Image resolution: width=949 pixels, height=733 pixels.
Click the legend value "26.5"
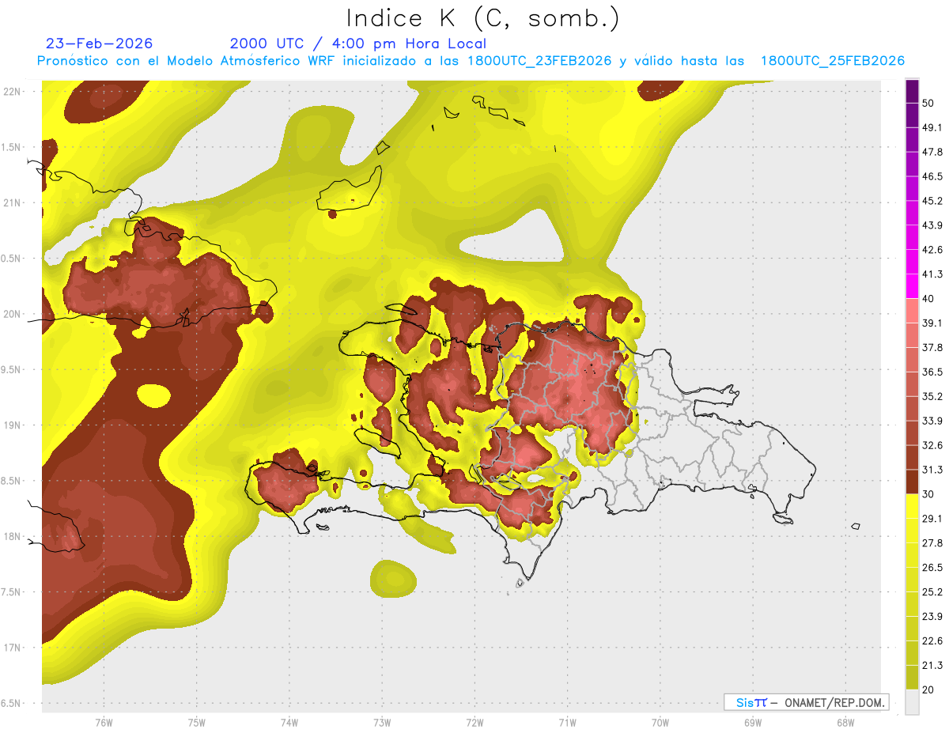(x=933, y=568)
